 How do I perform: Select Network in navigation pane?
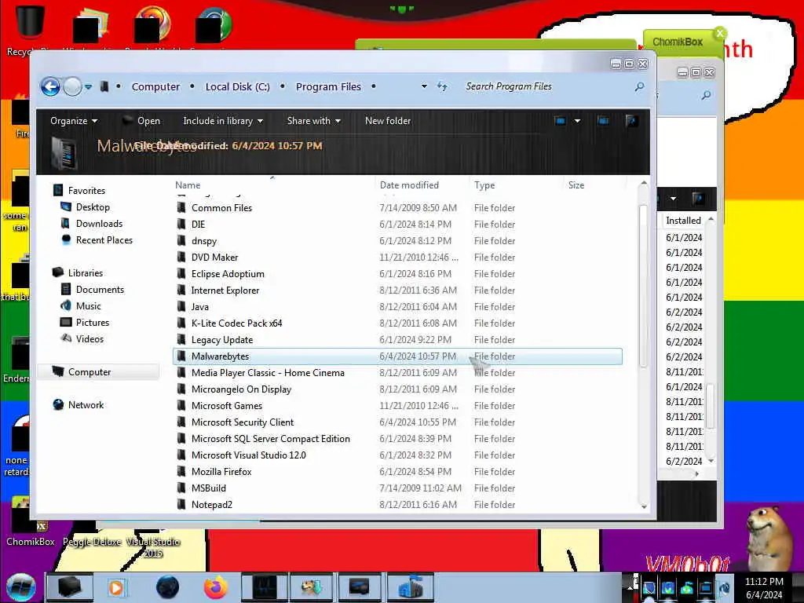click(x=86, y=405)
